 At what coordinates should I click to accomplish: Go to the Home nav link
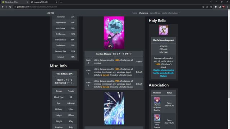tap(134, 13)
